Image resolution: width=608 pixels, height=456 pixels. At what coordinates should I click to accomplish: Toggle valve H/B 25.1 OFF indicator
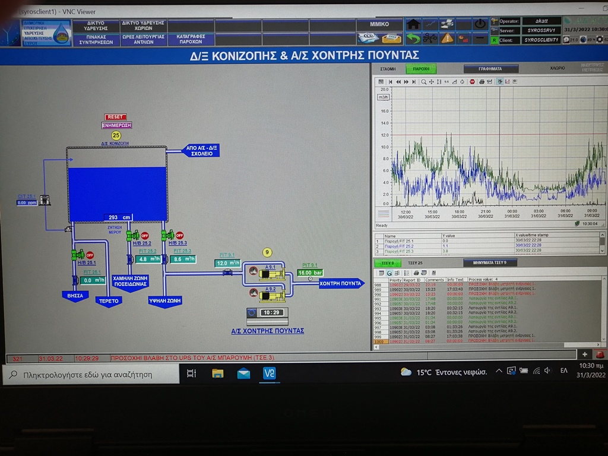tap(90, 255)
